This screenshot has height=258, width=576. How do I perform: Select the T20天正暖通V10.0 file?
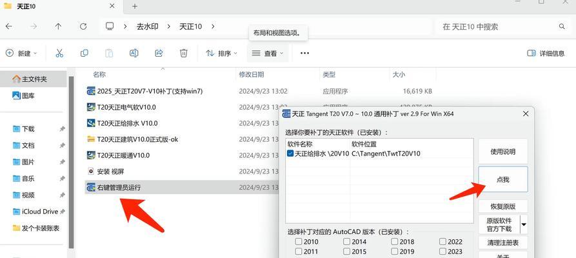[118, 155]
